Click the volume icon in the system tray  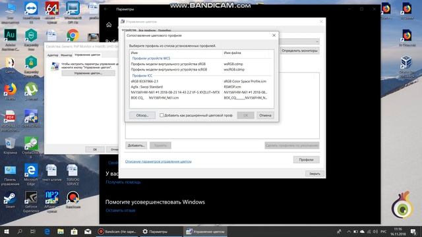point(375,231)
